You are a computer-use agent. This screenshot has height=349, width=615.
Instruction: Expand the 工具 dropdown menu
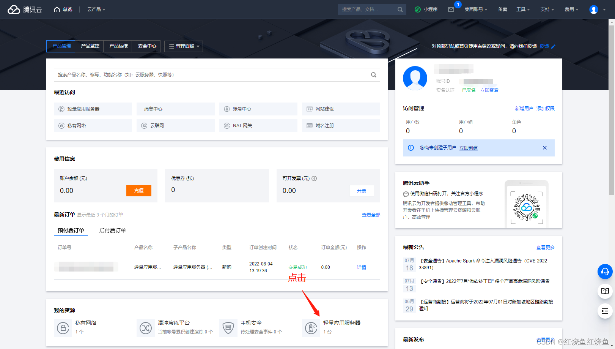click(523, 9)
